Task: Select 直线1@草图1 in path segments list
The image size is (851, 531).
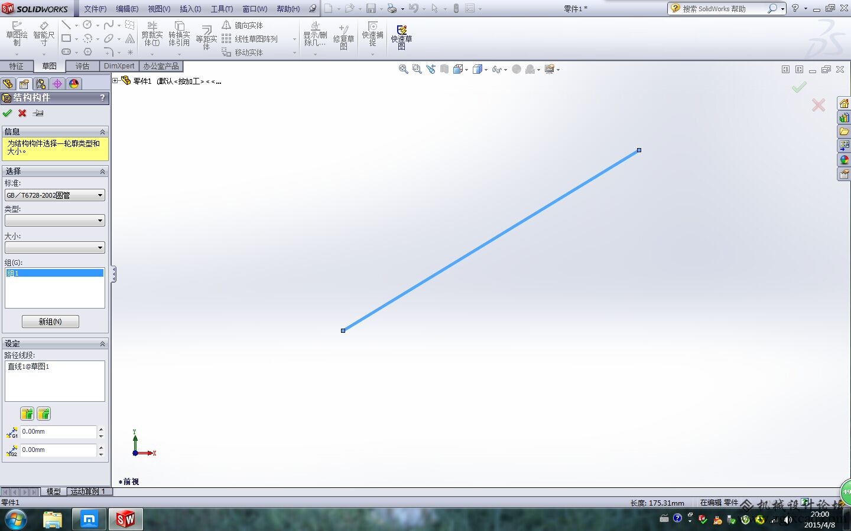Action: click(28, 366)
